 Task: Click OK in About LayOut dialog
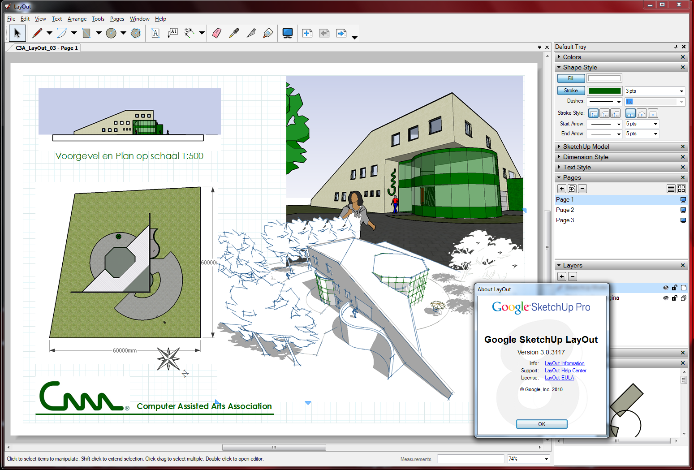pyautogui.click(x=542, y=424)
